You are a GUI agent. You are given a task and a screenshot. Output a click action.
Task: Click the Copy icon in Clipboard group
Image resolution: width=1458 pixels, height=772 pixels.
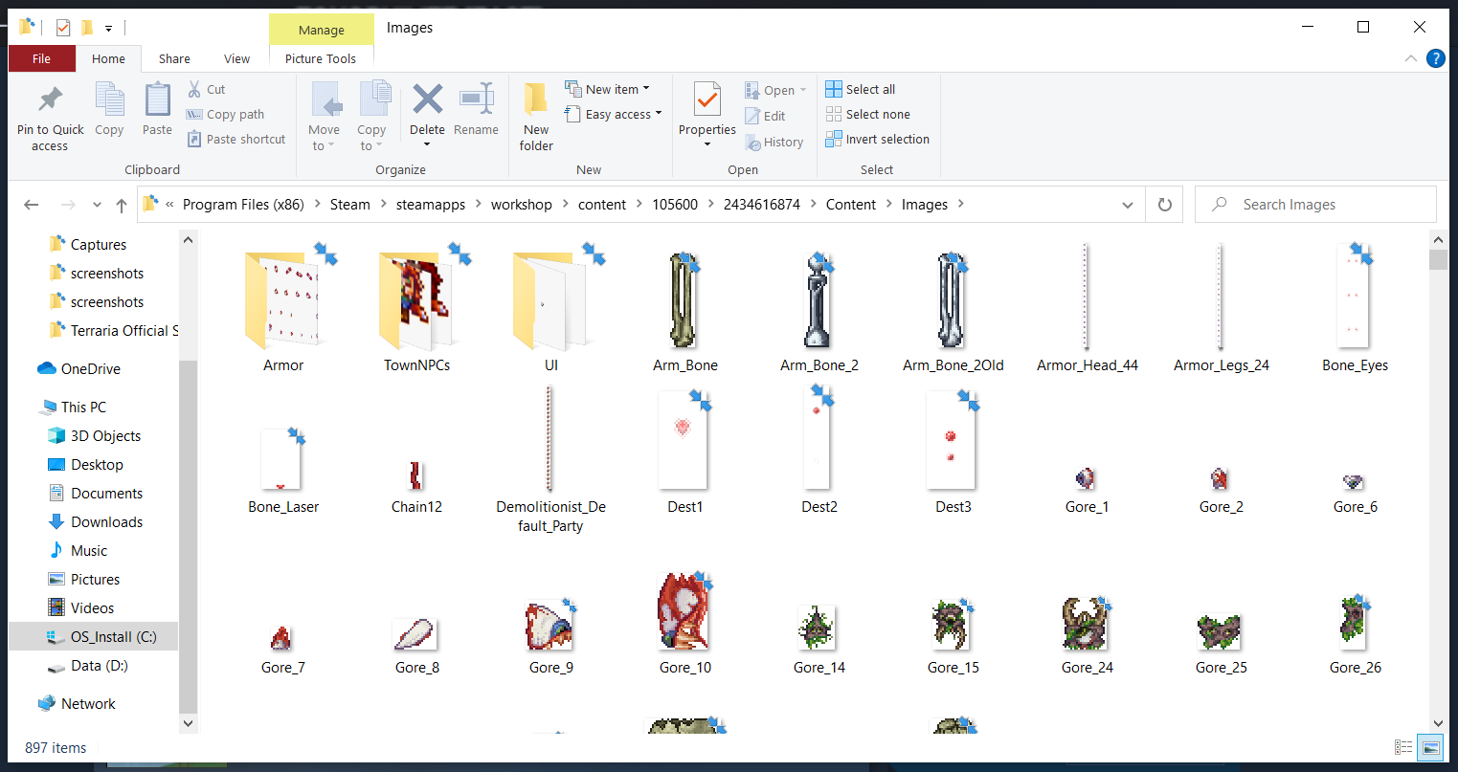110,99
